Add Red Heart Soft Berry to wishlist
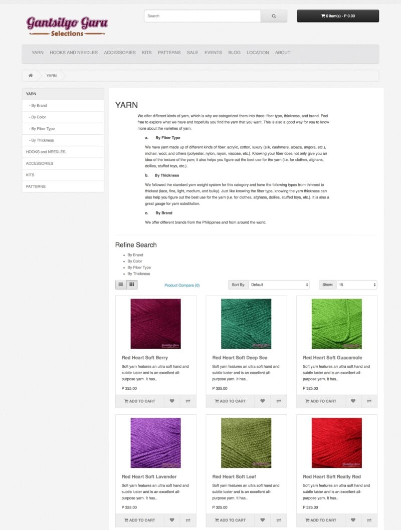Viewport: 401px width, 530px height. tap(172, 401)
